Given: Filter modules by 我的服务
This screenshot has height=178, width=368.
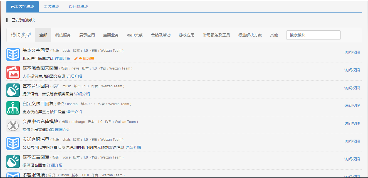Looking at the screenshot, I should click(x=63, y=35).
